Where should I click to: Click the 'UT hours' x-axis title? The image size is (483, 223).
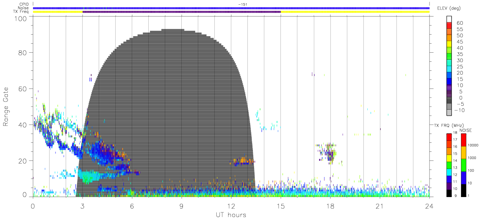coord(231,215)
